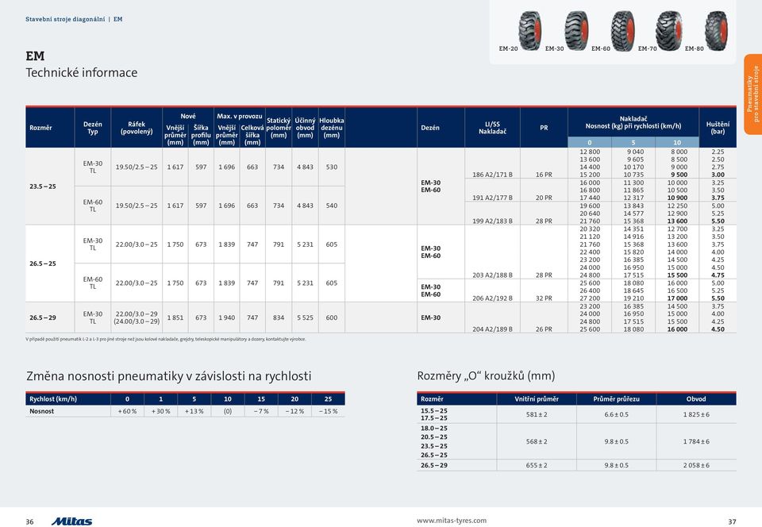The image size is (762, 527).
Task: Select the Změna nosnosti pneumatiky section heading
Action: tap(168, 376)
